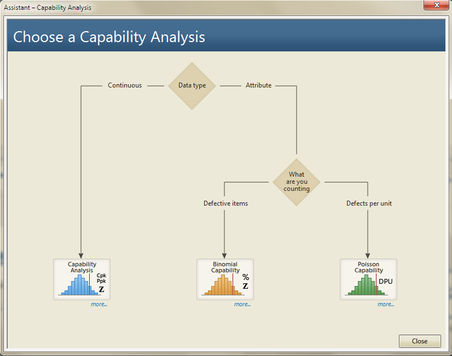Click the Cpk Ppk Z label on Capability Analysis
Screen dimensions: 452x356
click(x=101, y=282)
